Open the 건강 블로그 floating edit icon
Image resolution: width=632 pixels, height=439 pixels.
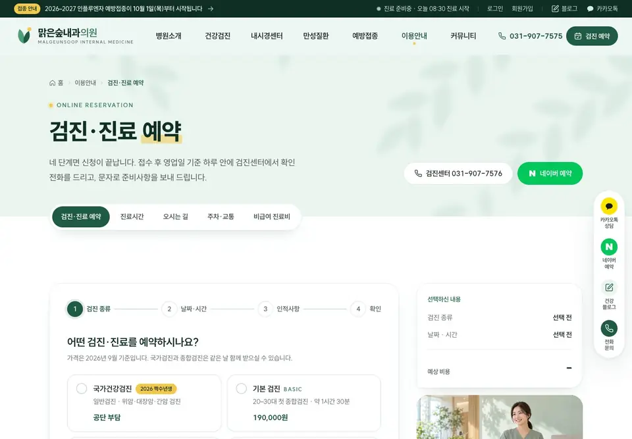(x=608, y=288)
